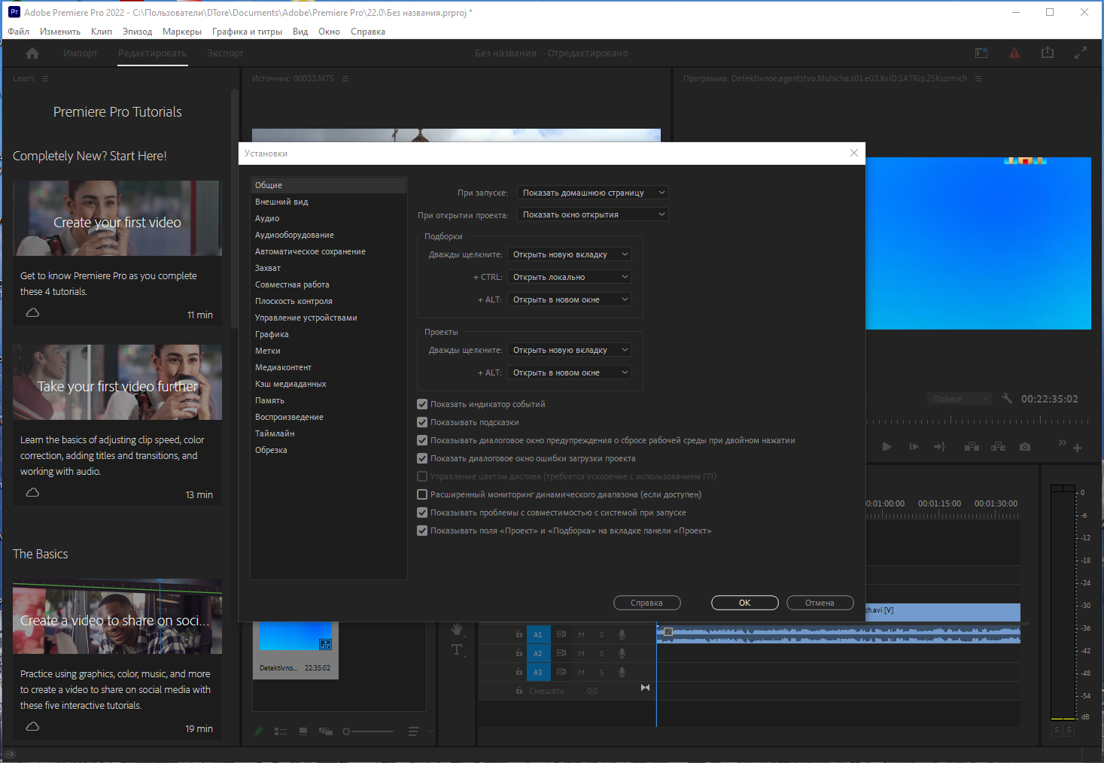
Task: Mute audio track A1
Action: 581,634
